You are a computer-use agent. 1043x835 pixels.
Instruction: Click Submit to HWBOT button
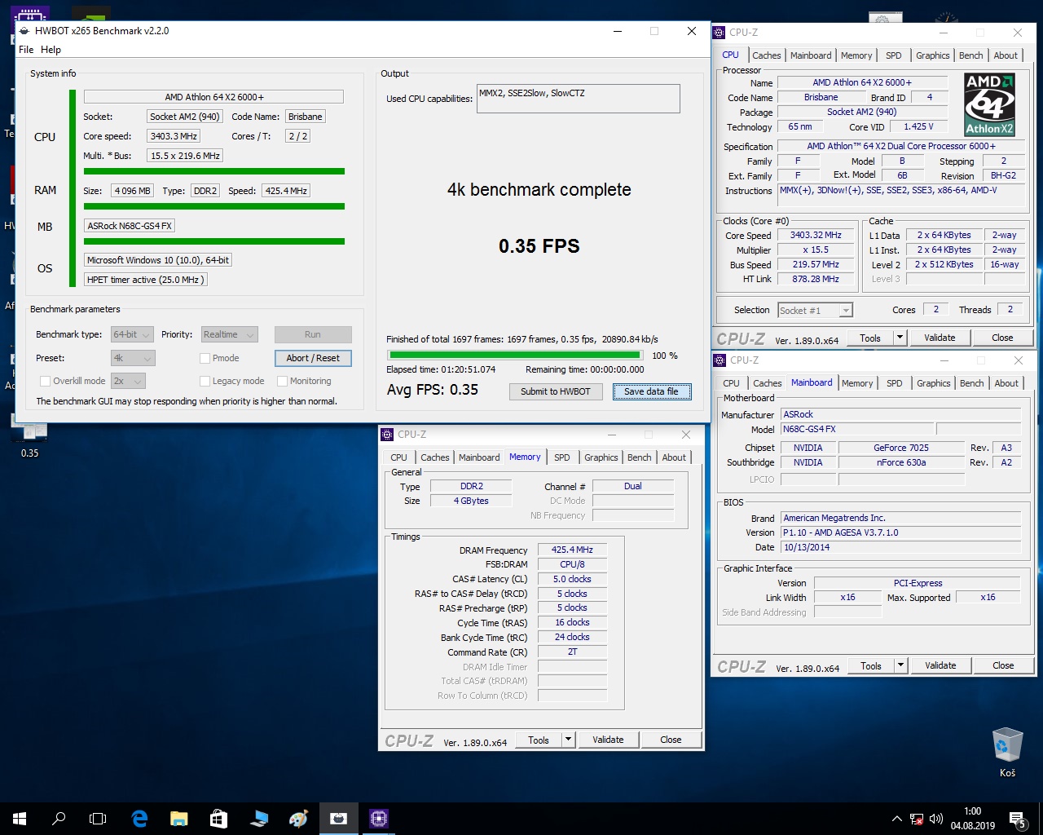tap(556, 391)
